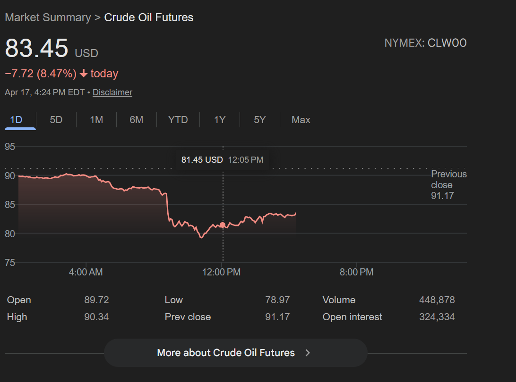Click the Volume value 448,878
Image resolution: width=516 pixels, height=382 pixels.
pyautogui.click(x=437, y=300)
